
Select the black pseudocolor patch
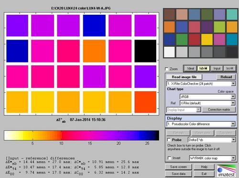point(145,51)
